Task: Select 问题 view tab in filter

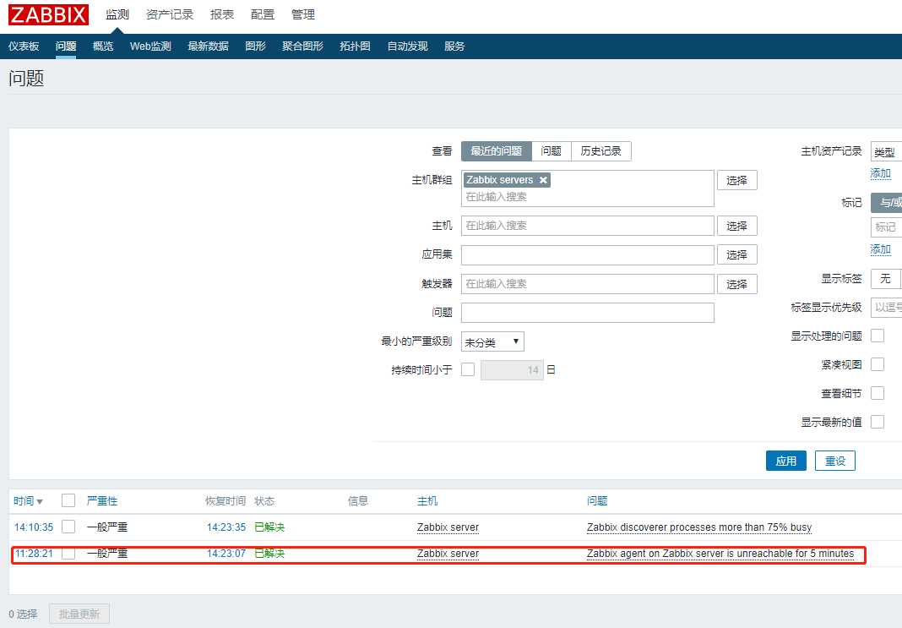Action: click(x=552, y=150)
